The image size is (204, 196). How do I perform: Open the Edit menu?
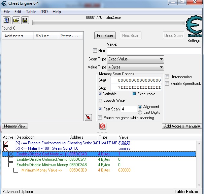(18, 12)
